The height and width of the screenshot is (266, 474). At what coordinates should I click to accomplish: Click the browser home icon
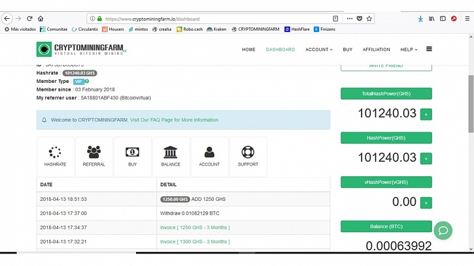click(x=41, y=19)
